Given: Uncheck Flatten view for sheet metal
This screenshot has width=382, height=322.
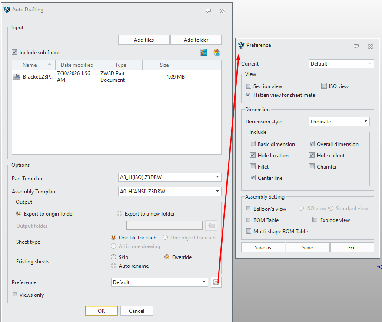Looking at the screenshot, I should 248,95.
